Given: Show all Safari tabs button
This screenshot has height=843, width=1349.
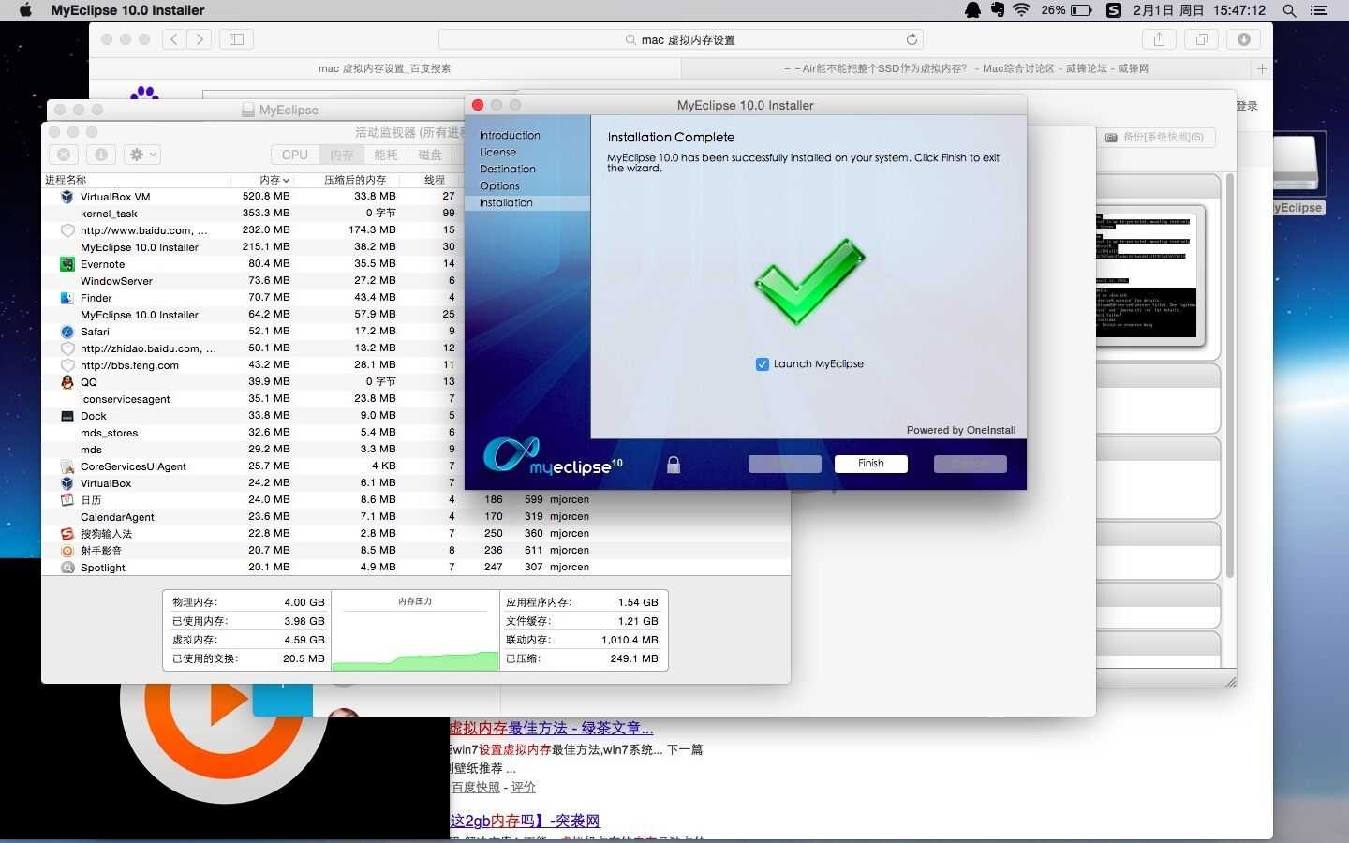Looking at the screenshot, I should [1201, 39].
